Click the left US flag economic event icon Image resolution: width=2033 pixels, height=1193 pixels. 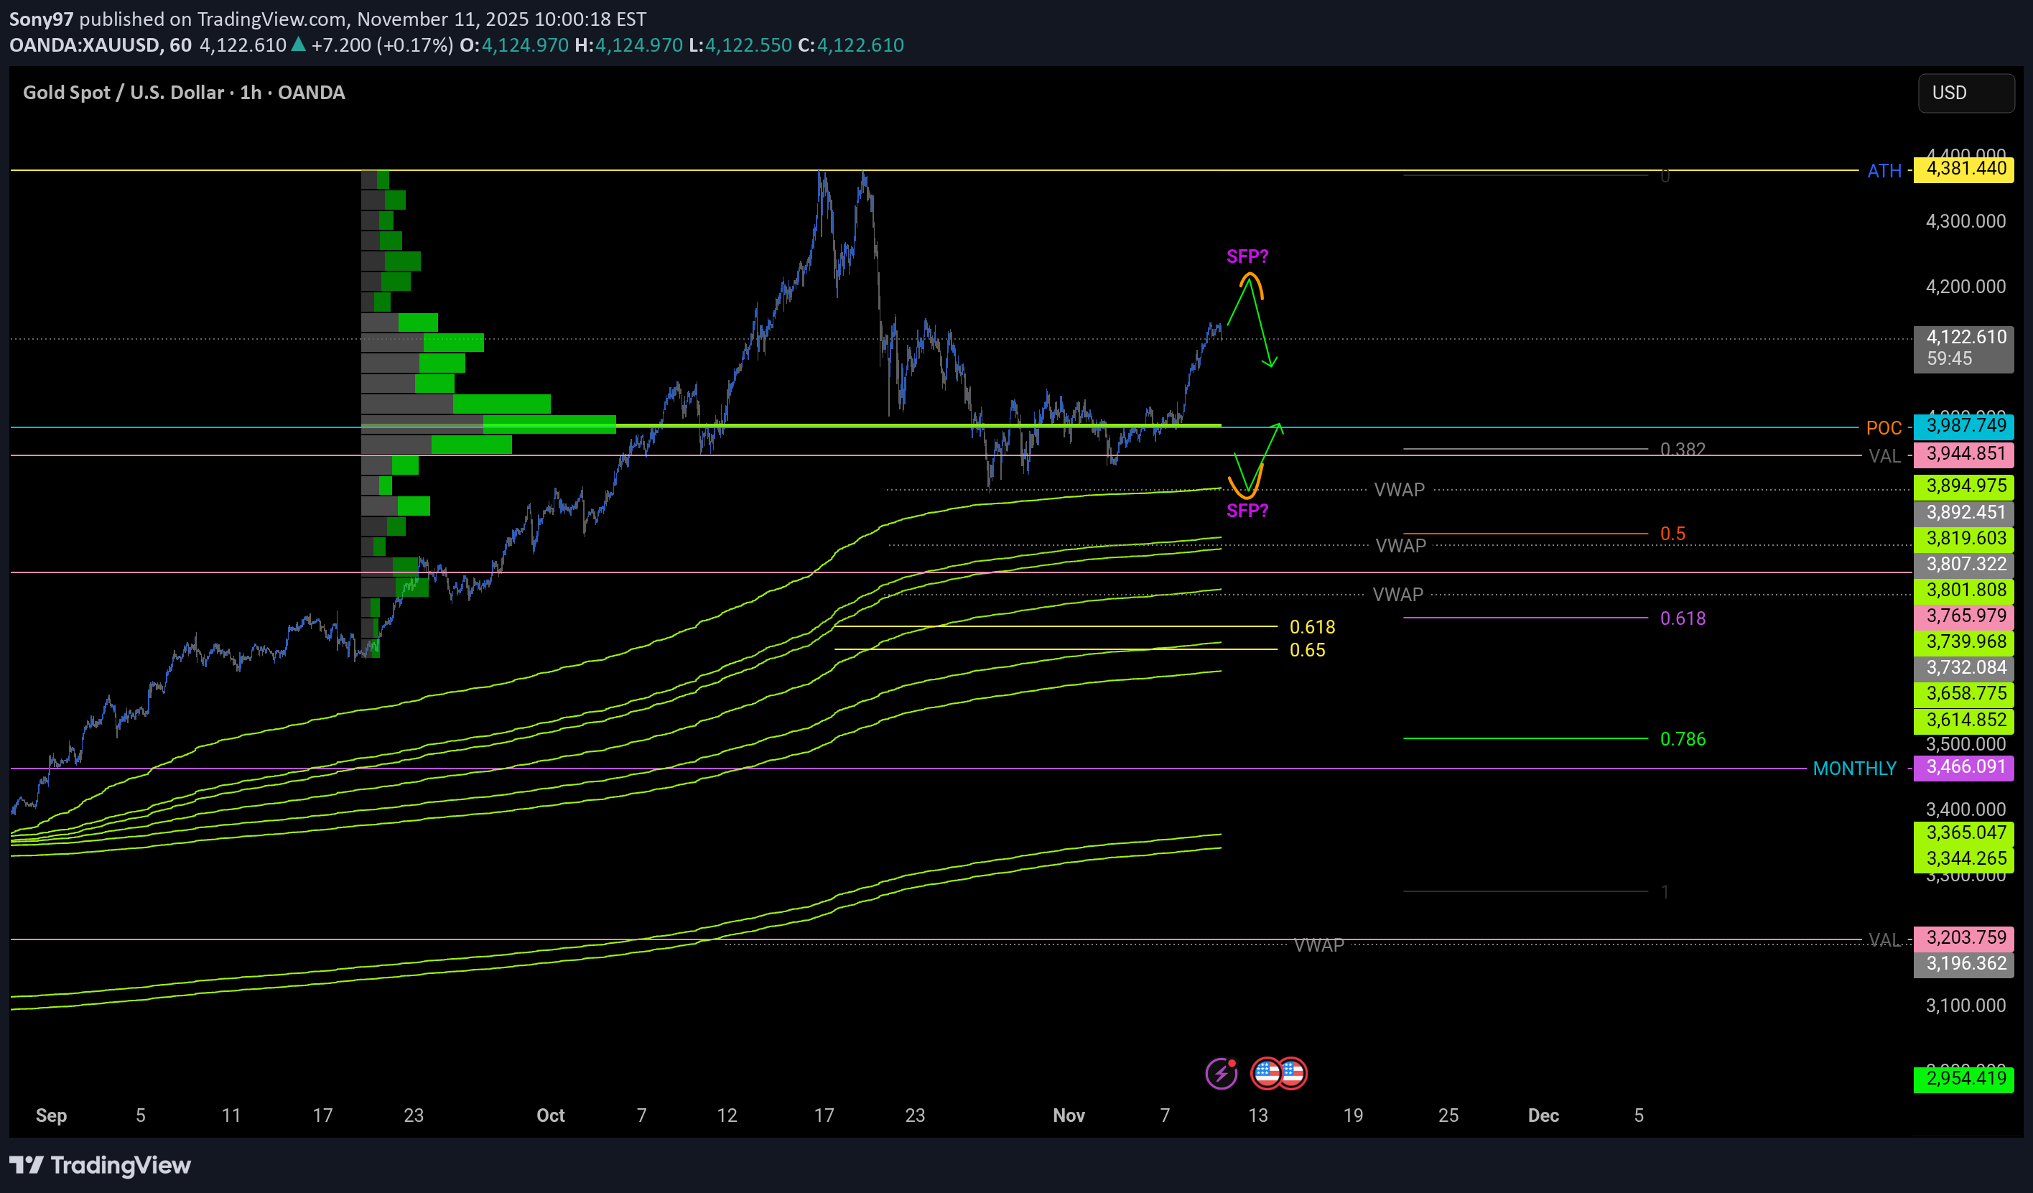pyautogui.click(x=1267, y=1074)
